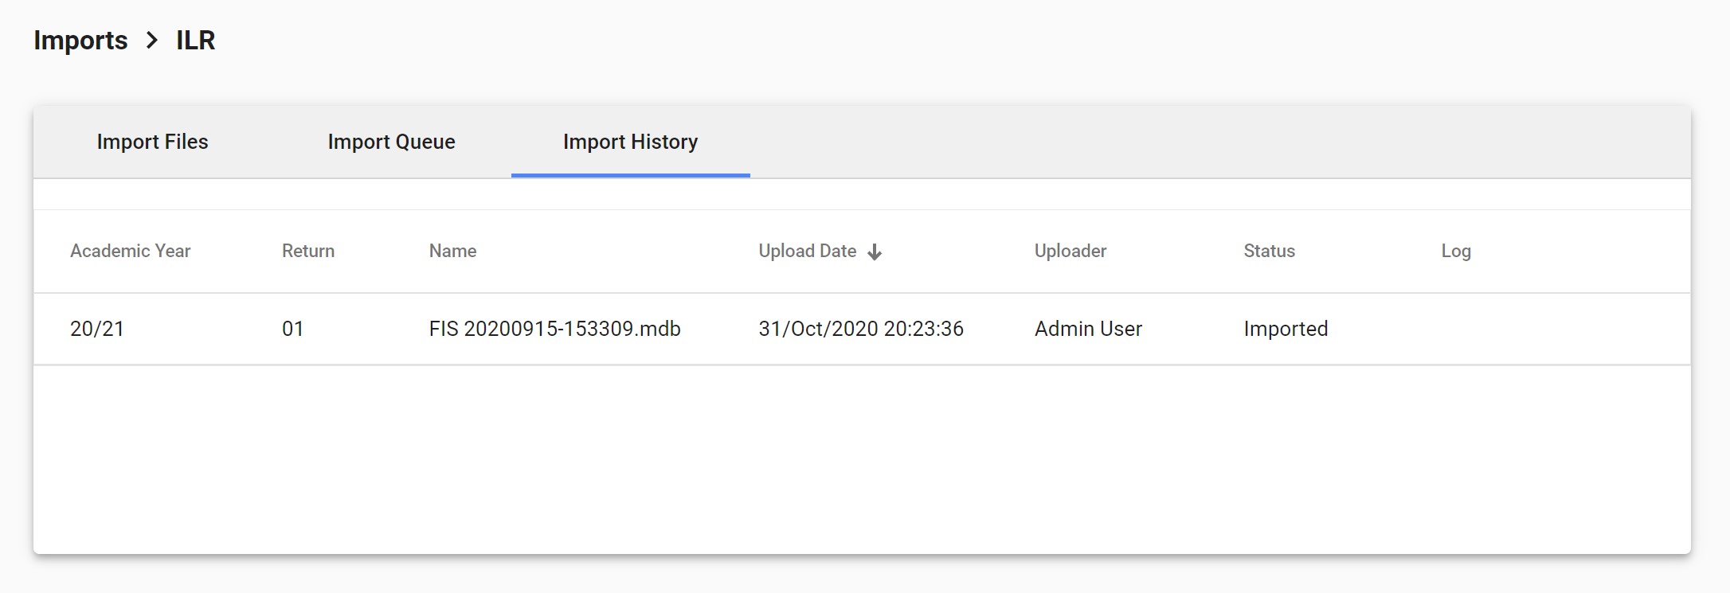Click the Status column header

[x=1269, y=251]
